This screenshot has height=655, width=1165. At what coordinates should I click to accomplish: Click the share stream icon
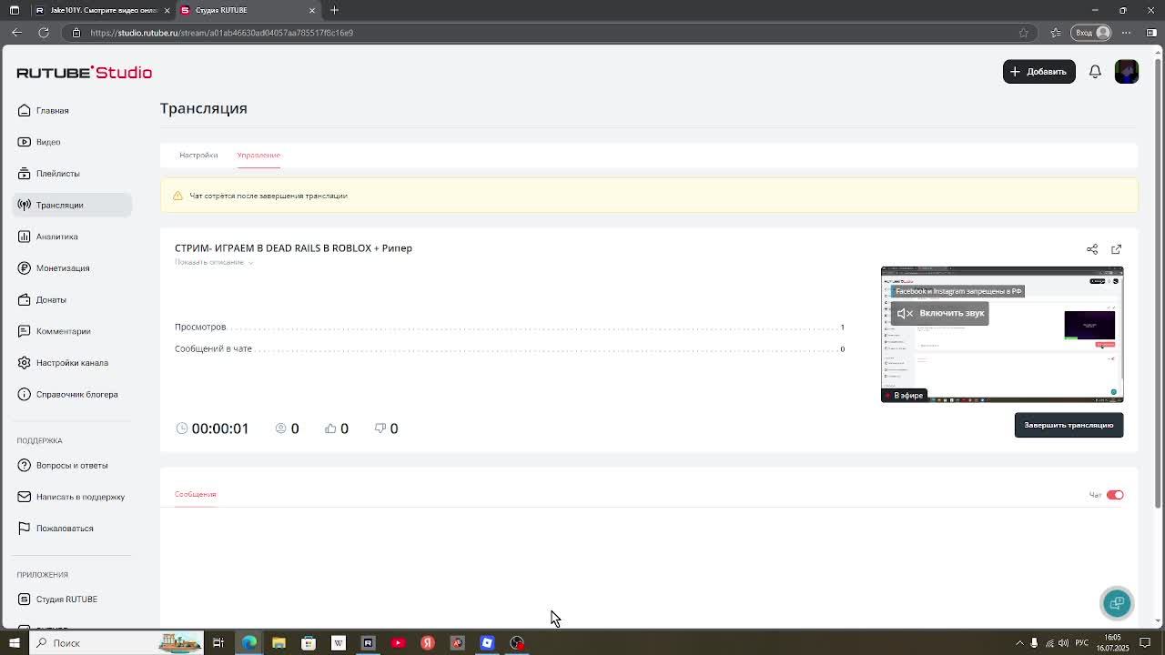click(1092, 249)
